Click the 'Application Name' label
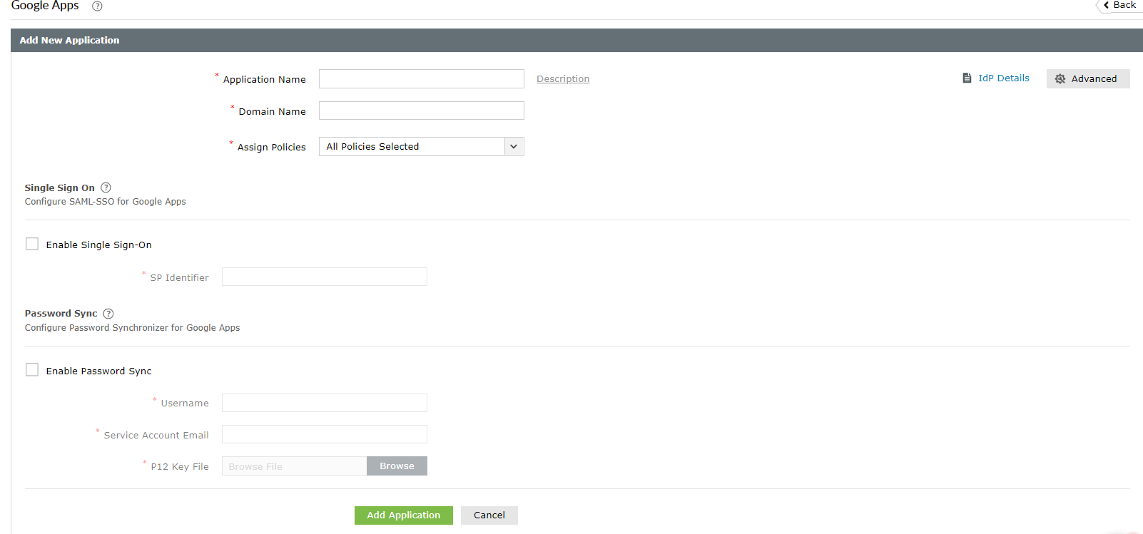Viewport: 1143px width, 534px height. tap(265, 80)
